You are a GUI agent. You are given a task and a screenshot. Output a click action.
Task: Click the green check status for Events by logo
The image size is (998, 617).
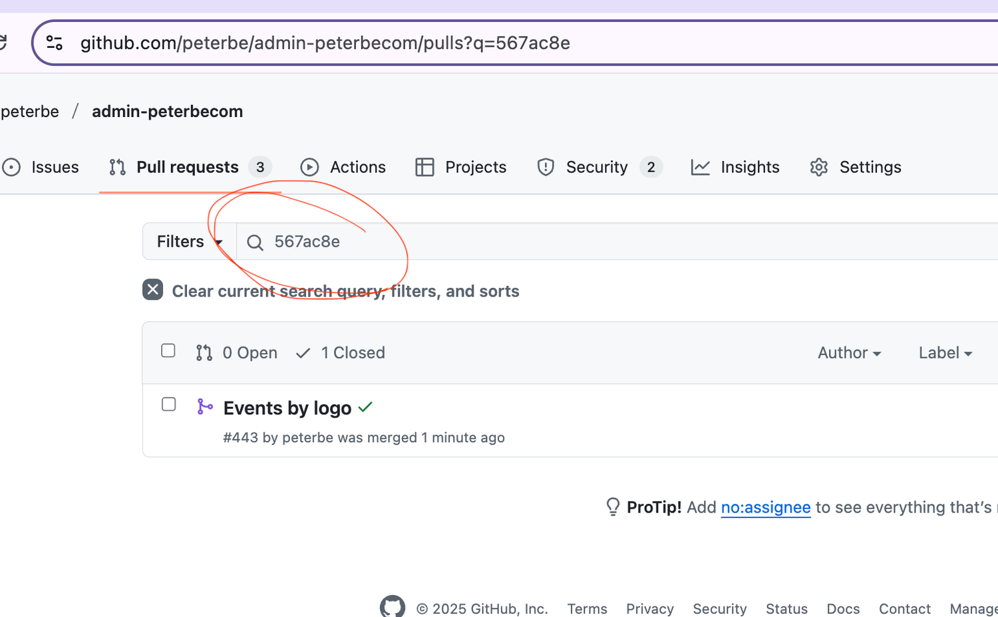(365, 407)
